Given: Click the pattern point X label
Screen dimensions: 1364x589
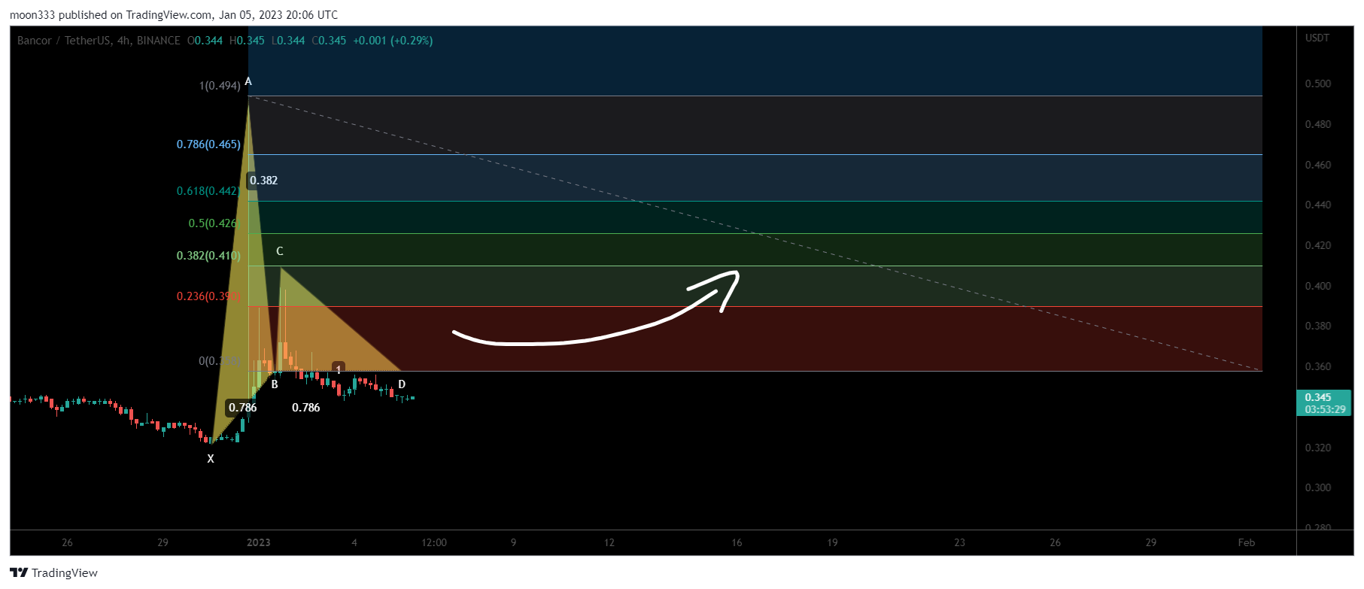Looking at the screenshot, I should click(x=211, y=459).
